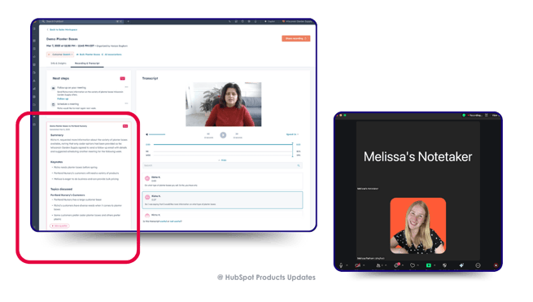Mark the transcript as not useful

(176, 221)
